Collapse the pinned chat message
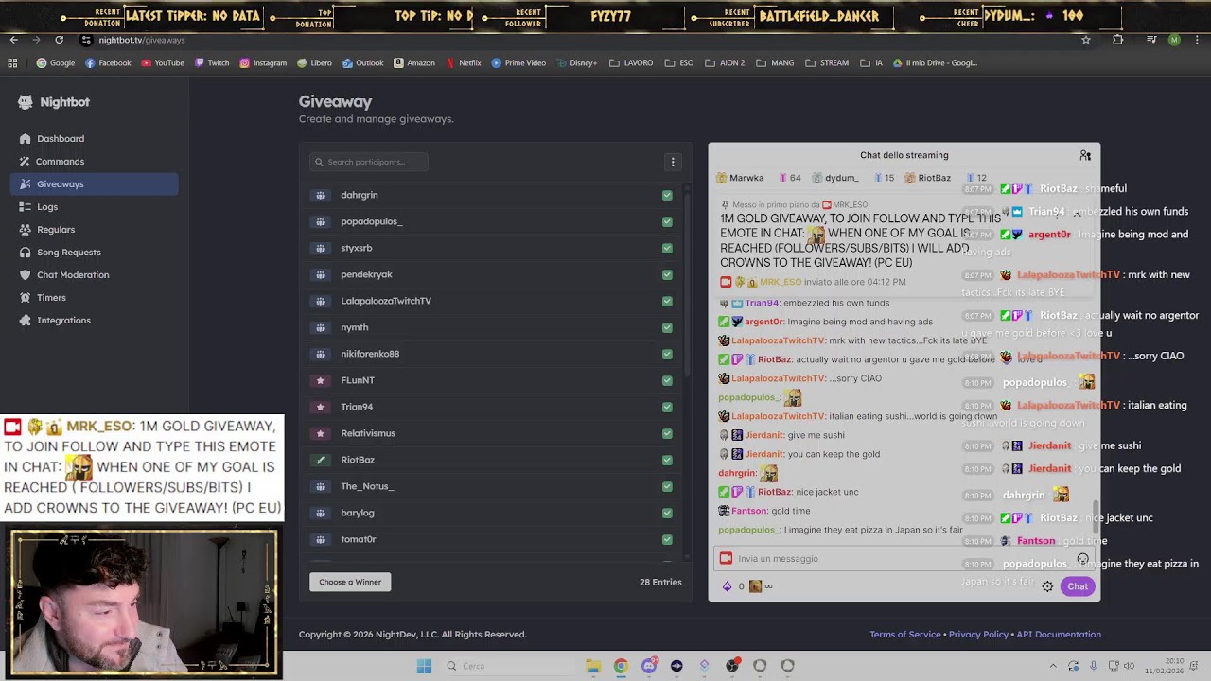The height and width of the screenshot is (681, 1211). point(1077,215)
